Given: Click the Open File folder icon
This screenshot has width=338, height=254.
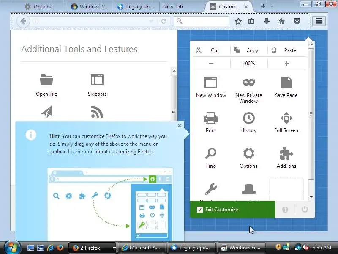Looking at the screenshot, I should (x=46, y=80).
